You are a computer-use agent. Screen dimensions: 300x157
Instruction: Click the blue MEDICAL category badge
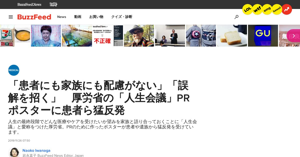pos(14,70)
